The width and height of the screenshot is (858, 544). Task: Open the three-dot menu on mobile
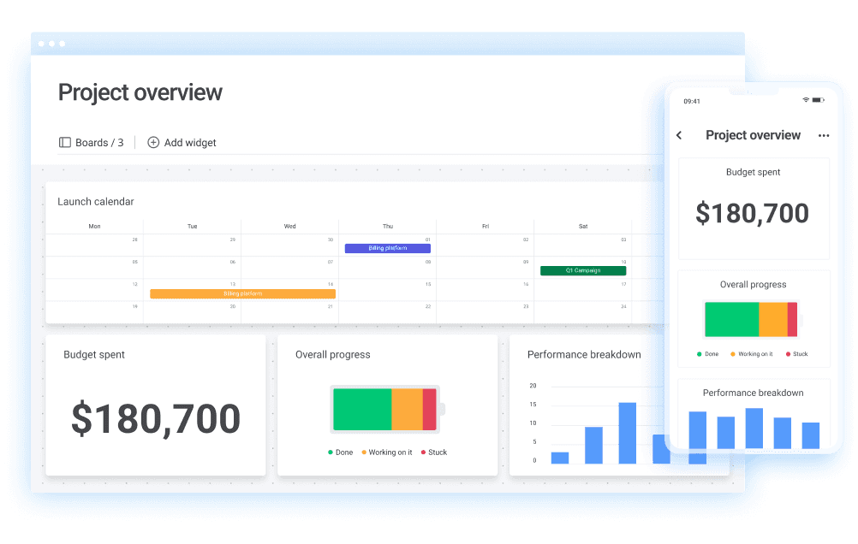click(x=824, y=135)
